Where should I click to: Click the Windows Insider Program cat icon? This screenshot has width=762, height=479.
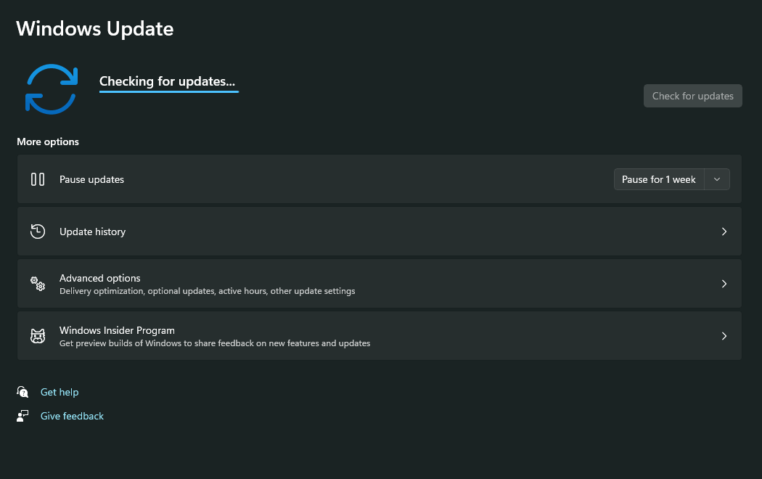pos(38,336)
